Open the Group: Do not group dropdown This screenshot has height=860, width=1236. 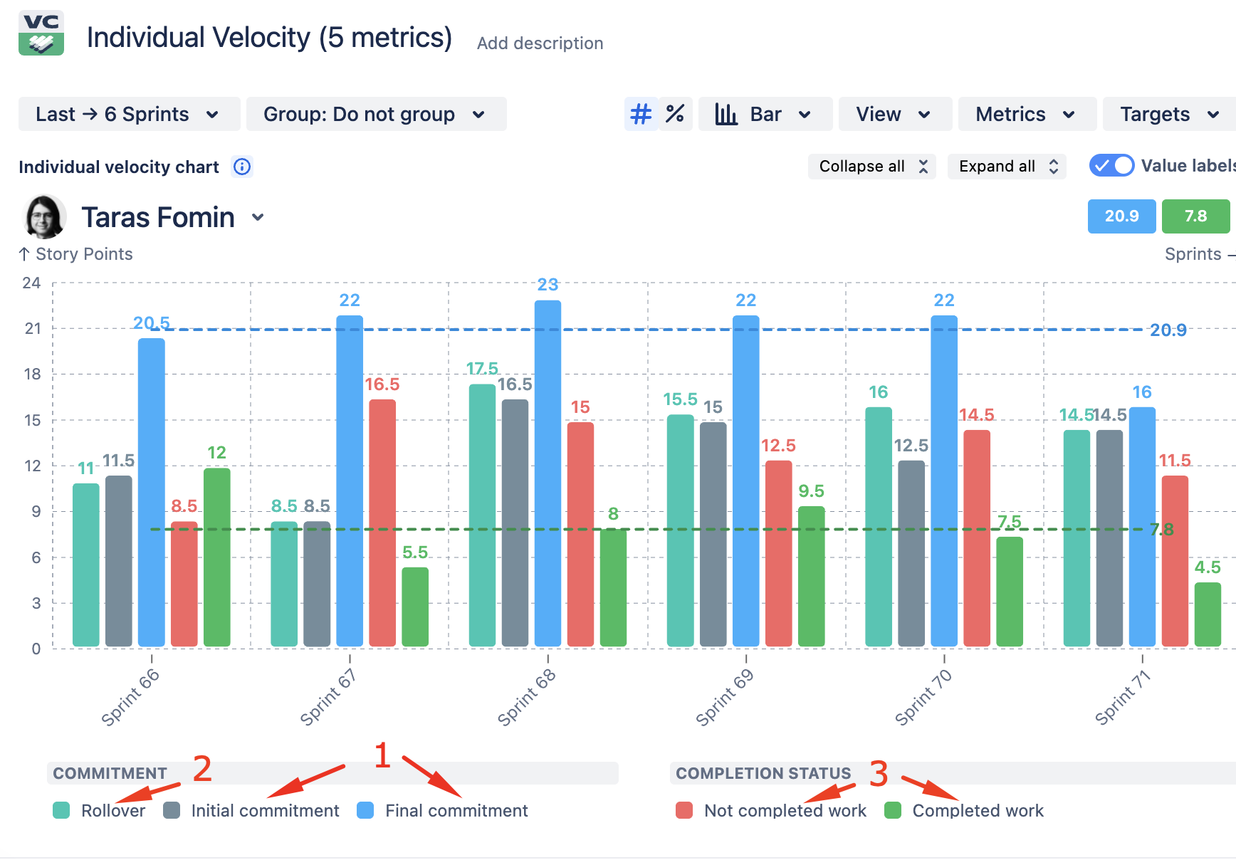point(376,114)
